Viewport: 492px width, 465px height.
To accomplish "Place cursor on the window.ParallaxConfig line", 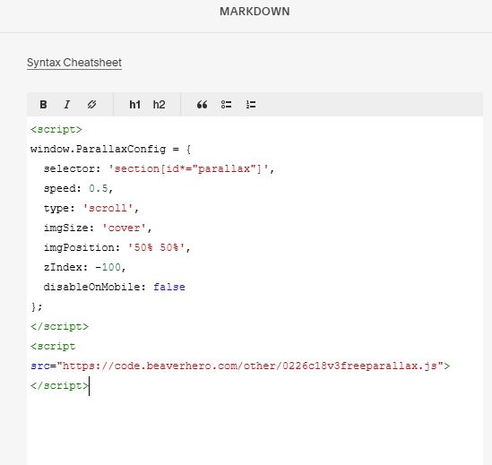I will point(110,149).
